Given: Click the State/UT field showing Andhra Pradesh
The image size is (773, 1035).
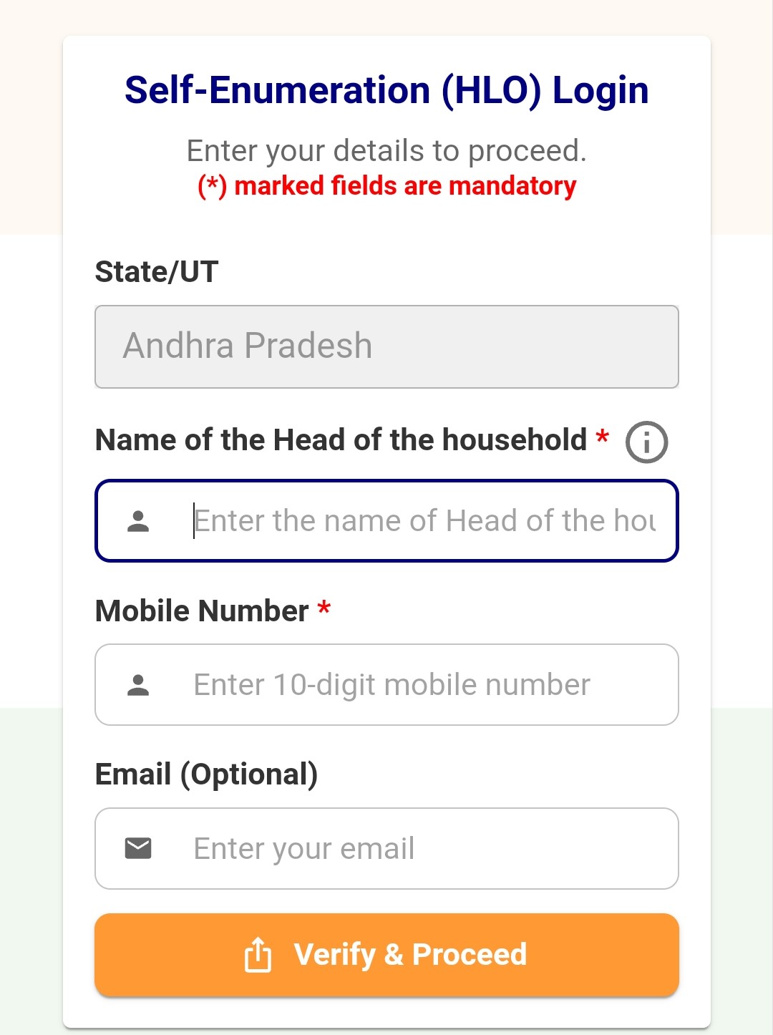Looking at the screenshot, I should point(386,346).
